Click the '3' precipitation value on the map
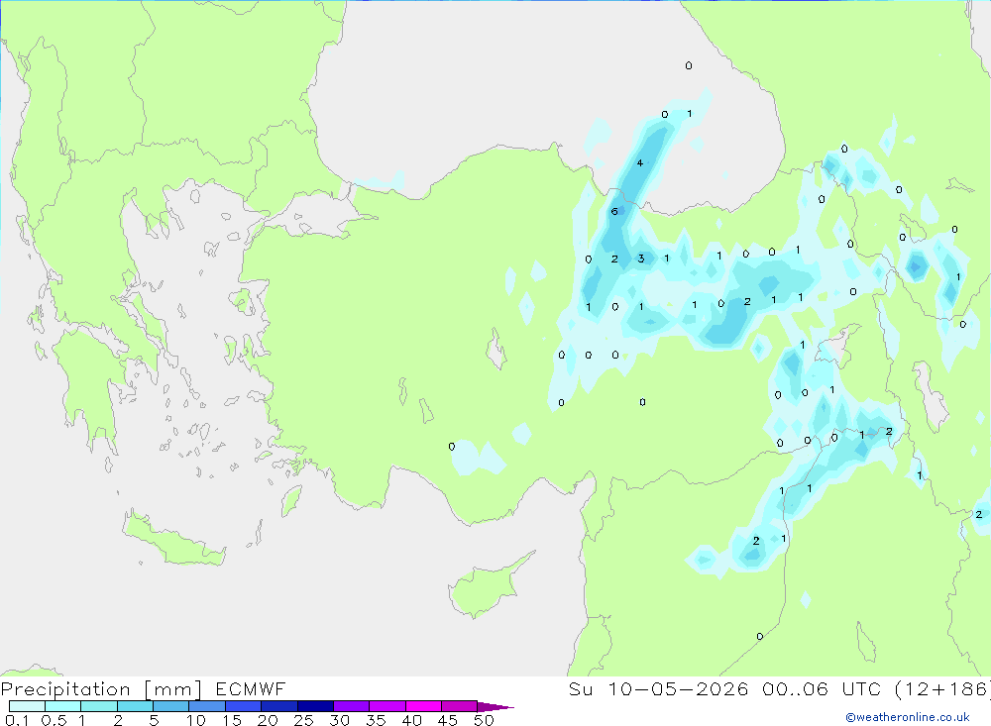The image size is (991, 726). (641, 259)
